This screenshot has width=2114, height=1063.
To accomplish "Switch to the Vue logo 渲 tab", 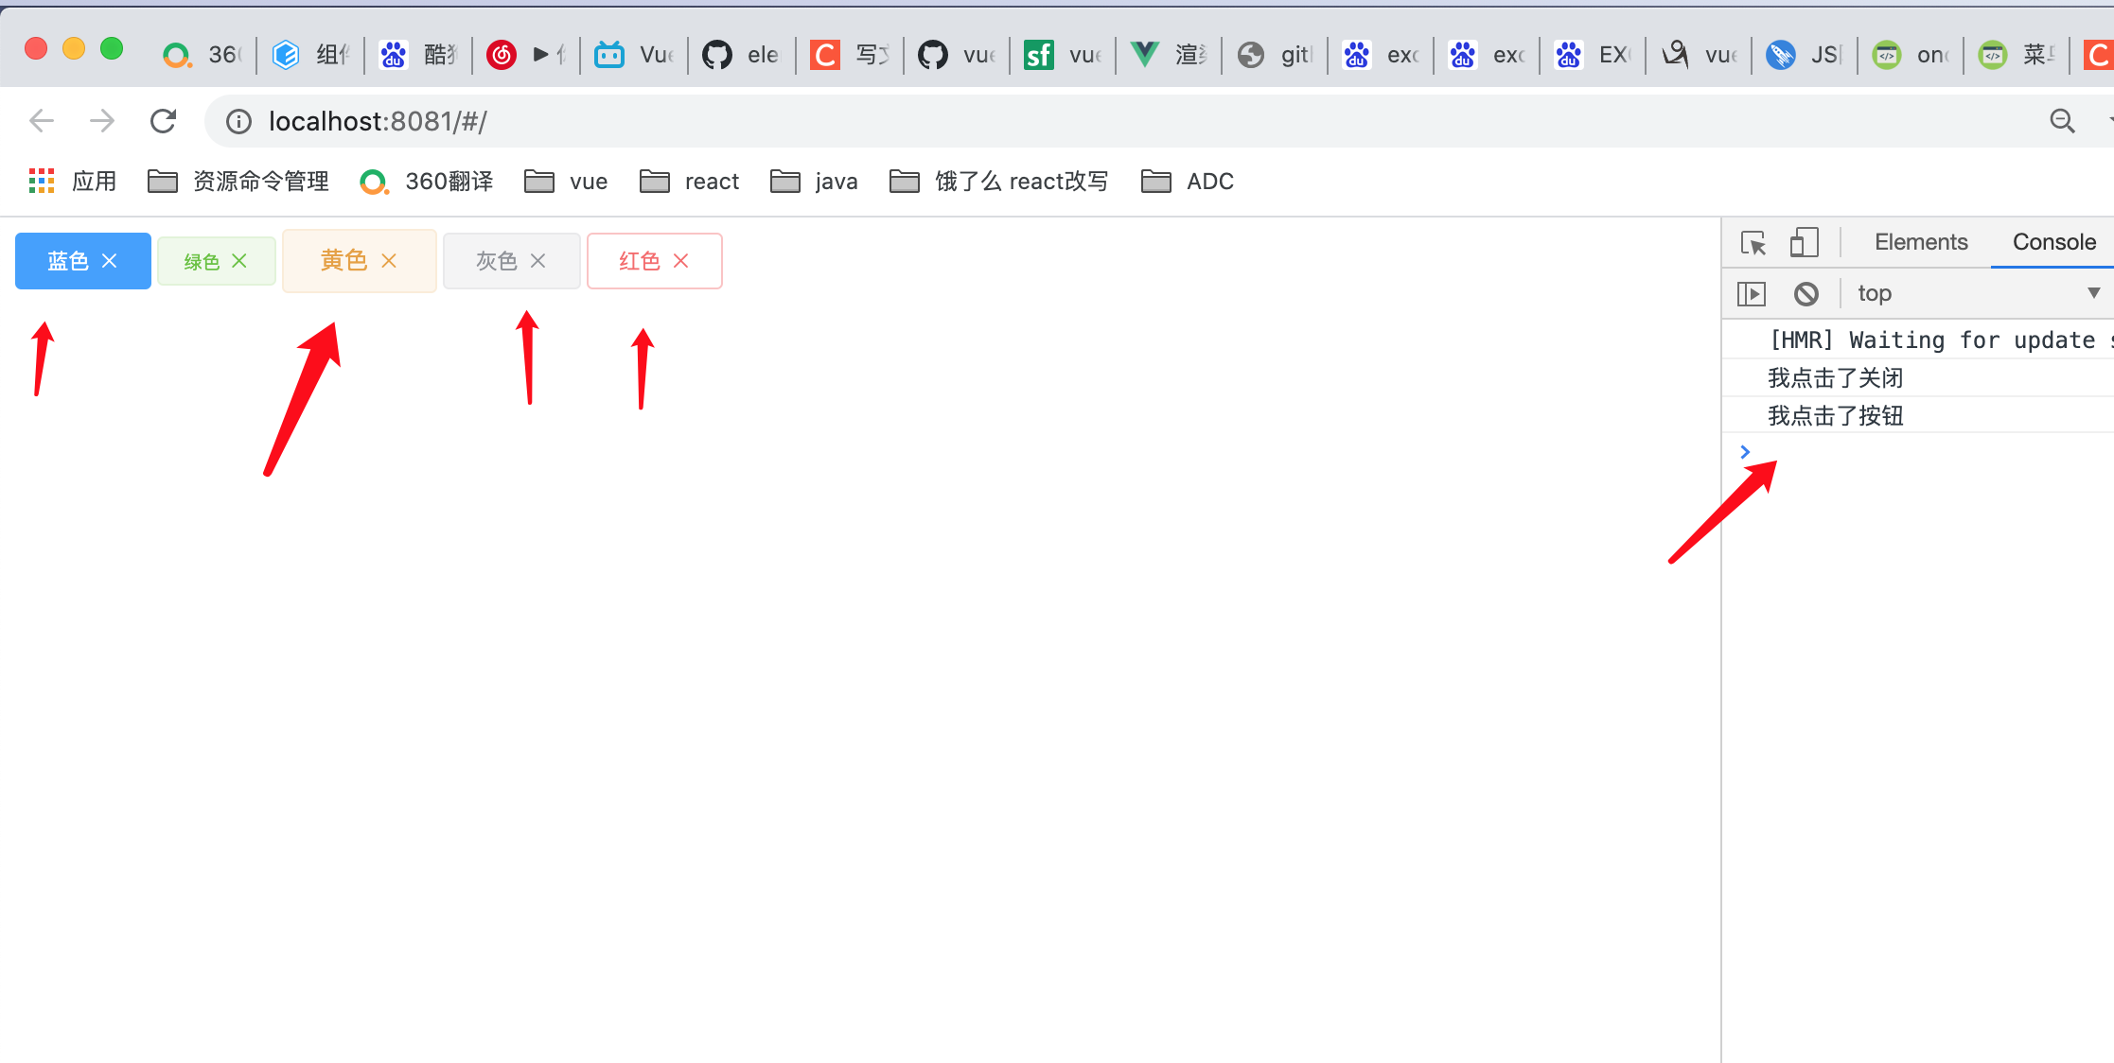I will 1169,55.
